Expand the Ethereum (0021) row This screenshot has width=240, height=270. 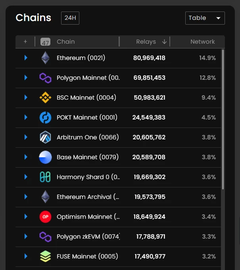(x=26, y=58)
